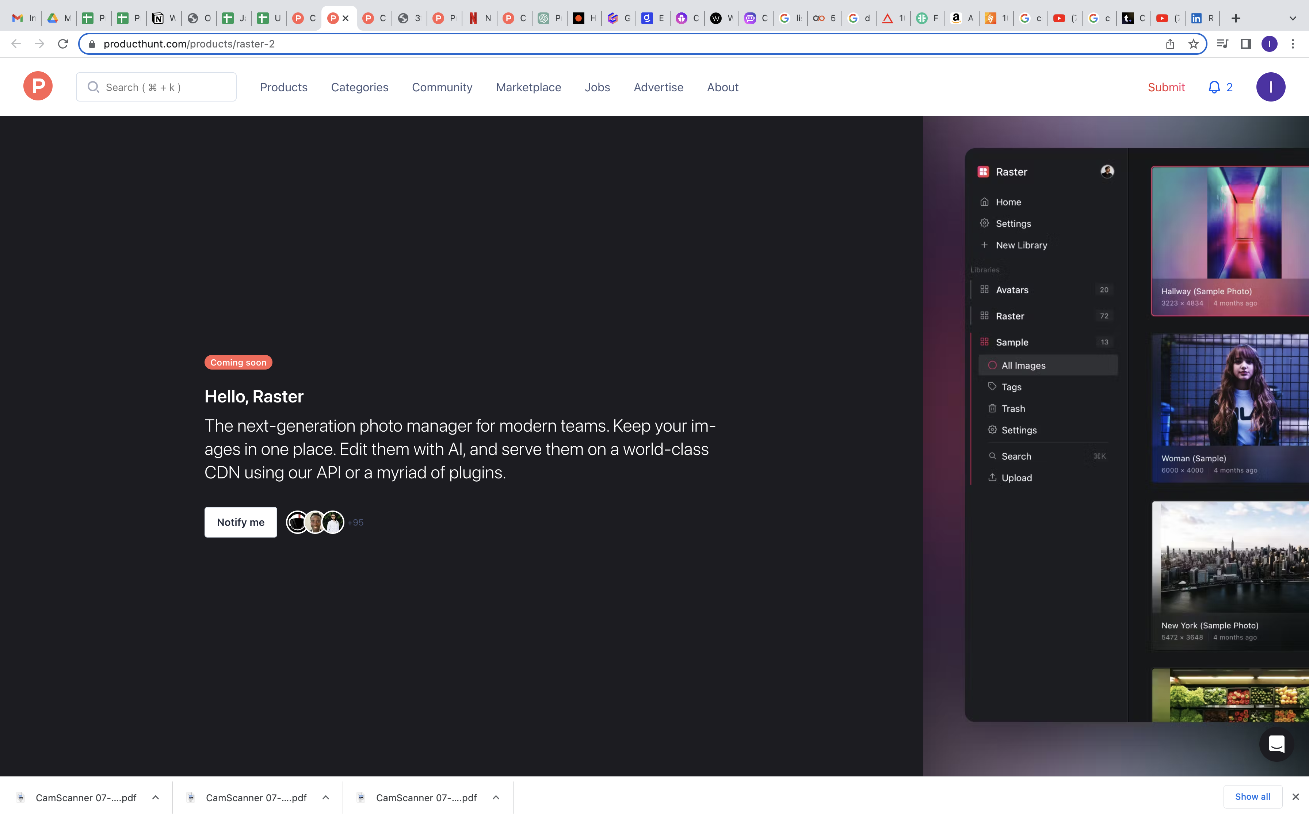Open media controls icon in toolbar
Viewport: 1309px width, 818px height.
pyautogui.click(x=1222, y=44)
